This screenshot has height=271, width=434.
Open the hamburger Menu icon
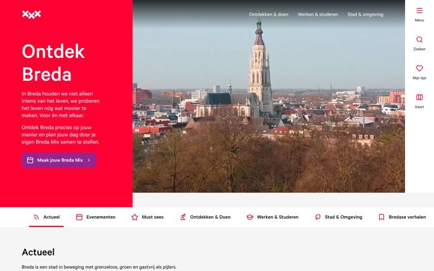[x=420, y=11]
